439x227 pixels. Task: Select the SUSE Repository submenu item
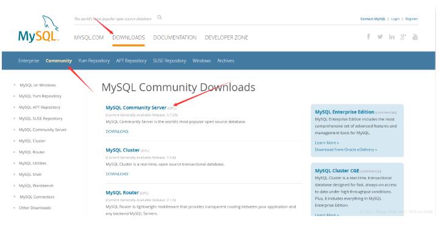click(170, 60)
